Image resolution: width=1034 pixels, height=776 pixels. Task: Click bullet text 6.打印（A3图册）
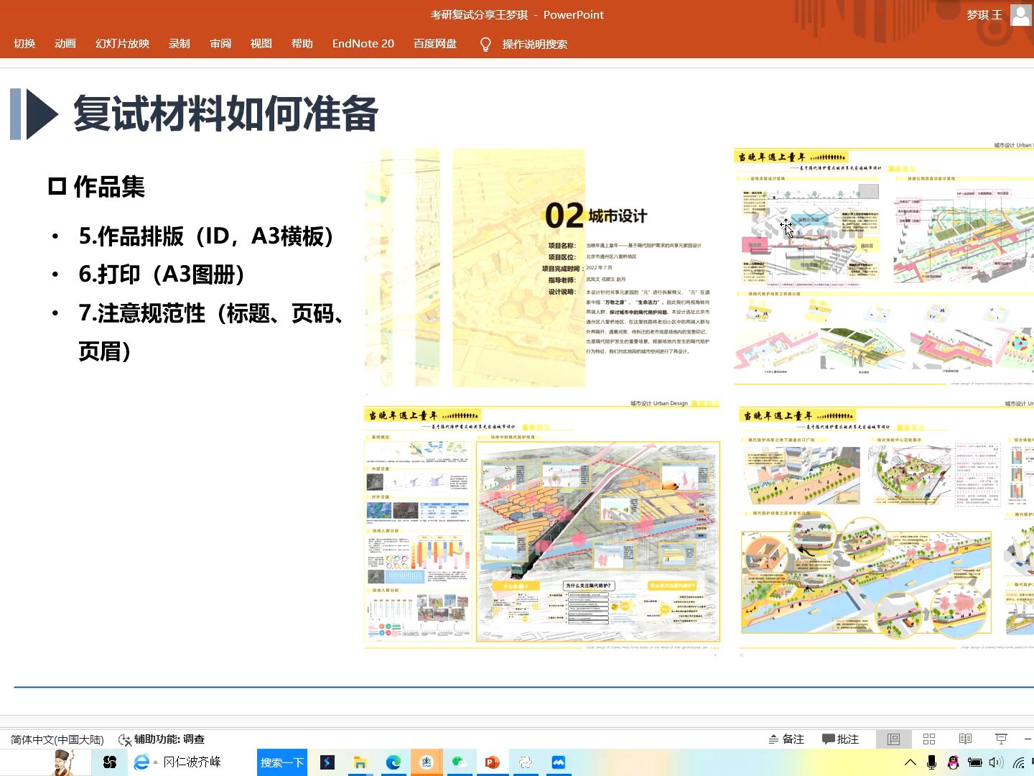[x=163, y=274]
